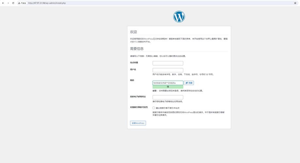Reload the page with the refresh icon

coord(13,3)
